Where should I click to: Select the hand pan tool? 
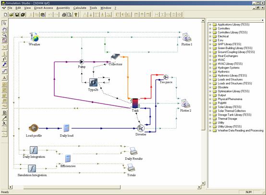click(4, 29)
